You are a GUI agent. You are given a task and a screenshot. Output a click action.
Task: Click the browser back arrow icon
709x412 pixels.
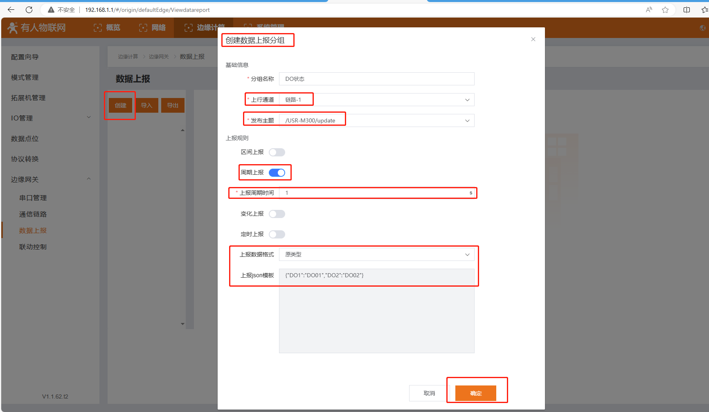(x=11, y=10)
